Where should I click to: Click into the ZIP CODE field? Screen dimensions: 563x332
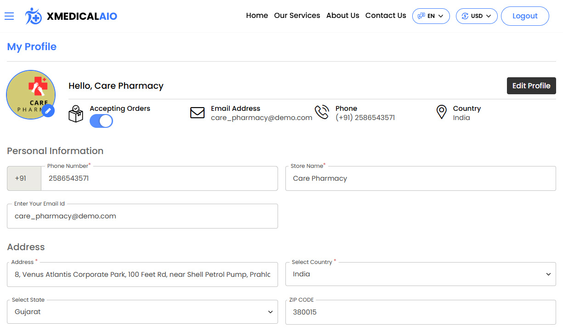tap(421, 312)
